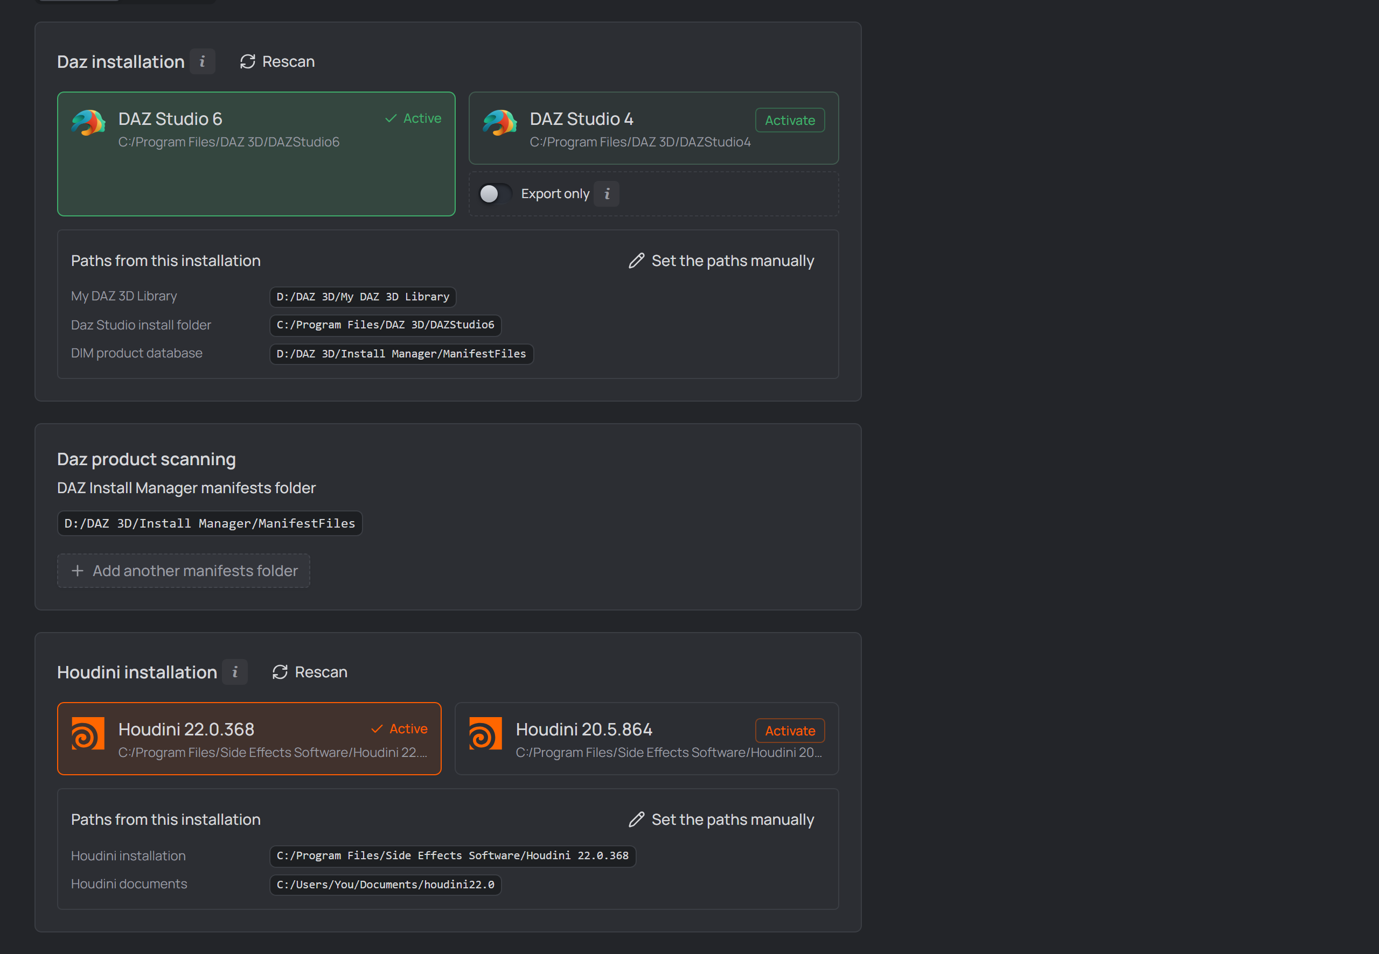Click the Active checkmark on Houdini 22.0.368

click(x=377, y=728)
